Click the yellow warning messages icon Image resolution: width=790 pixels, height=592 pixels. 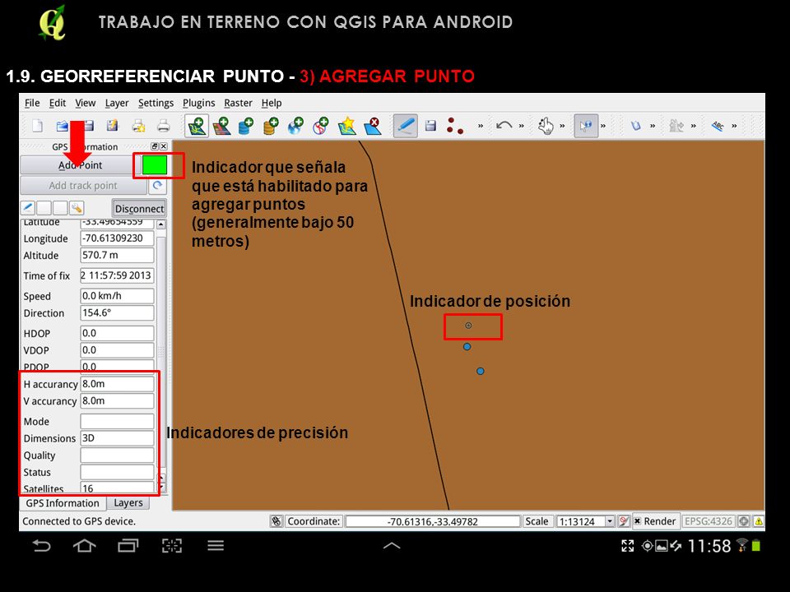(758, 521)
